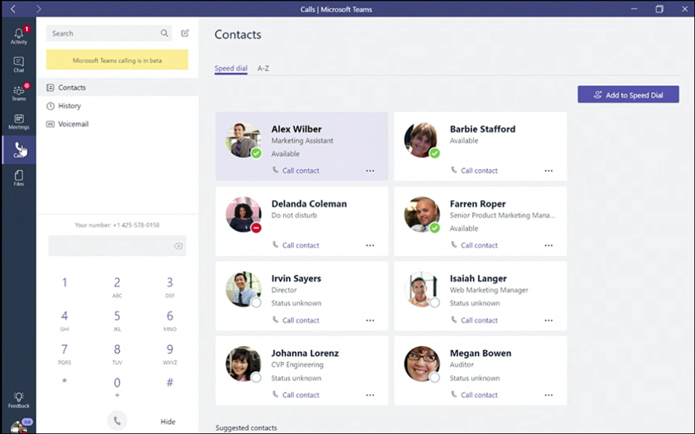Switch to the A-Z tab
Screen dimensions: 695x434
click(264, 68)
